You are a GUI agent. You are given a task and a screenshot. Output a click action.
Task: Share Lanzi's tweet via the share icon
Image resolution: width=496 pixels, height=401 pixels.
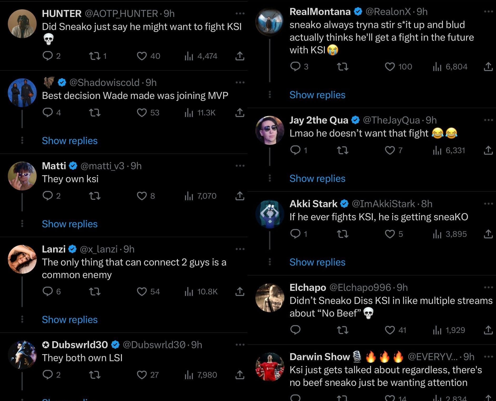point(240,292)
